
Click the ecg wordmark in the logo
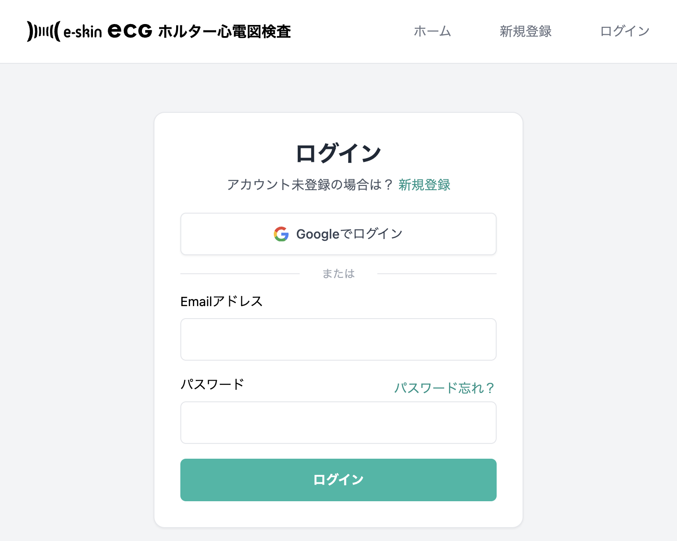129,31
